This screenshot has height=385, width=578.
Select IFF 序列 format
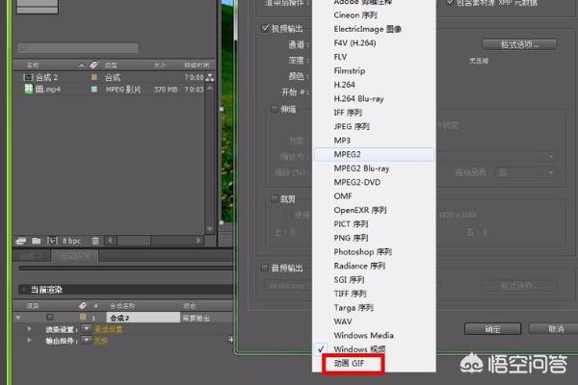point(348,113)
